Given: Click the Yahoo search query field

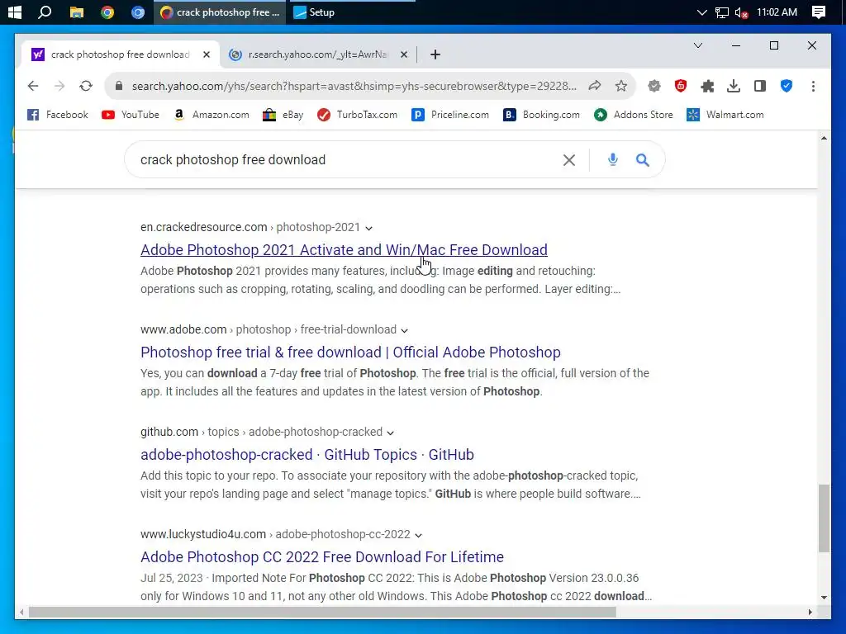Looking at the screenshot, I should point(345,159).
